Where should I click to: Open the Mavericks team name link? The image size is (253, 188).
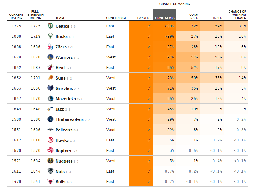click(66, 99)
